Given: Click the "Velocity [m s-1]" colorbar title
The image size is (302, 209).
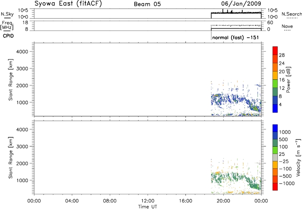Looking at the screenshot, I should pyautogui.click(x=298, y=157).
